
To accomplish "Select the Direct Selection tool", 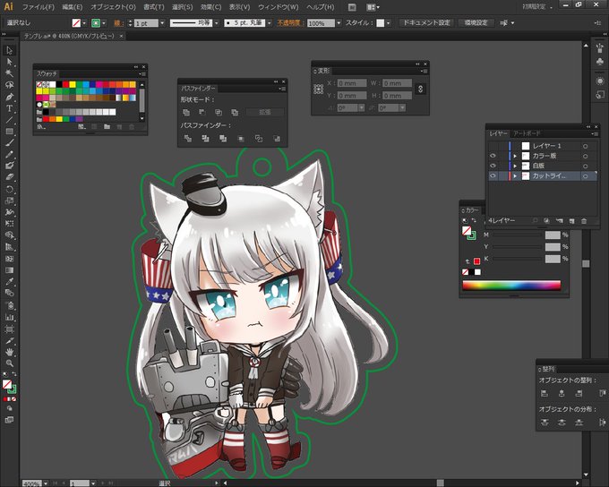I will (x=9, y=62).
